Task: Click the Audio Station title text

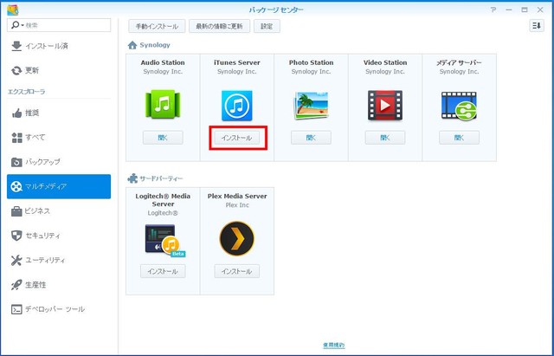Action: (163, 62)
